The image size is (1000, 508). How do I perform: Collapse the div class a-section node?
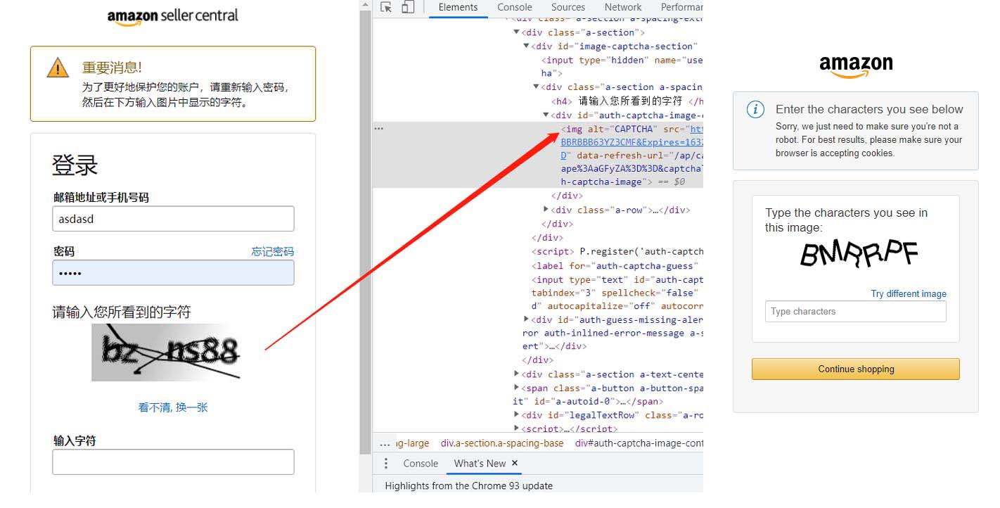(x=517, y=32)
